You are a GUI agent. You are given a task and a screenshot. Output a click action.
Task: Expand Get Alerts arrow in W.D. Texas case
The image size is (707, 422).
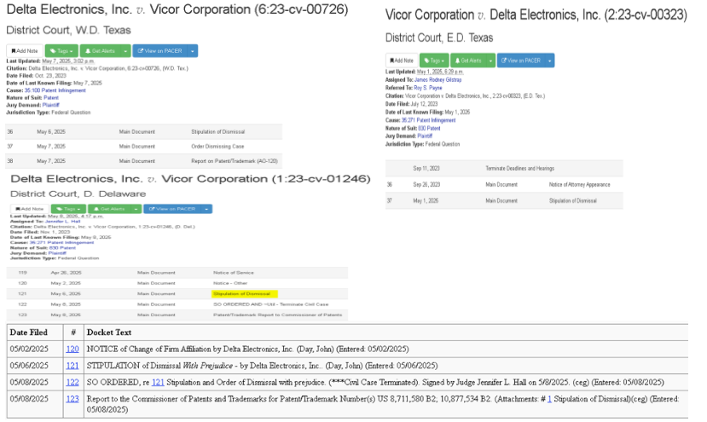(x=126, y=51)
